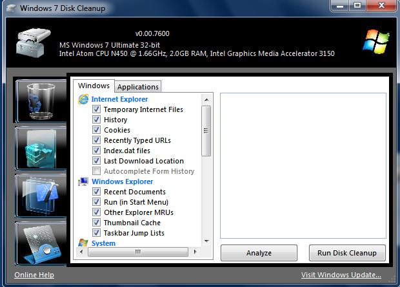Click the Windows Explorer computer icon
This screenshot has width=400, height=287.
click(x=83, y=181)
